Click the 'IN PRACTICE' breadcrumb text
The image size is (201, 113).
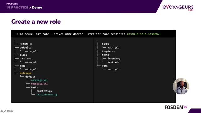[x=17, y=8]
